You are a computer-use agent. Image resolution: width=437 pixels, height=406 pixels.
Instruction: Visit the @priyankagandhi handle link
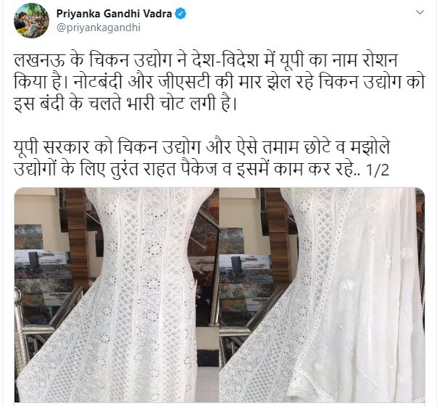pos(99,28)
